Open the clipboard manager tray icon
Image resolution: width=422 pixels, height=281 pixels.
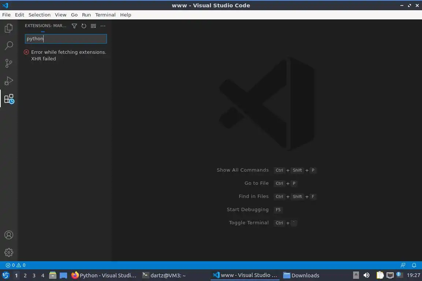(380, 275)
